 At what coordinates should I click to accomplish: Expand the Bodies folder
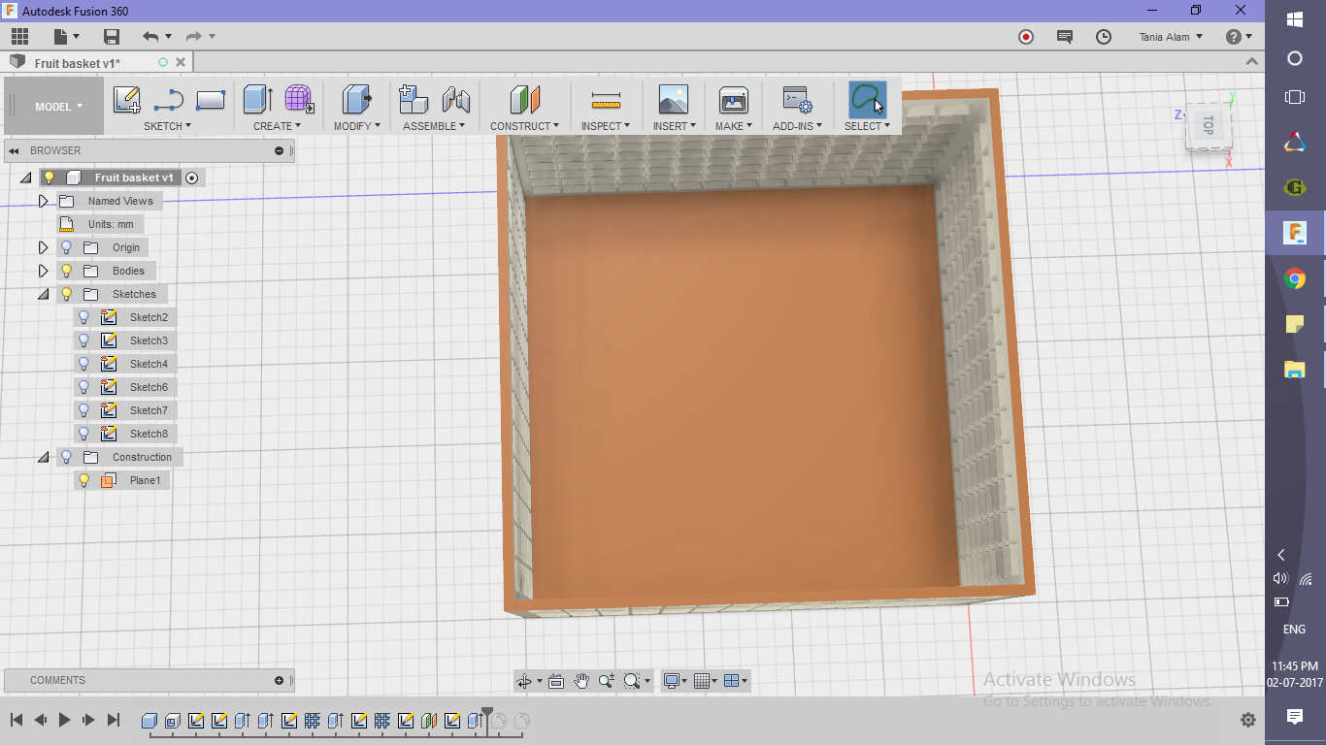tap(43, 271)
